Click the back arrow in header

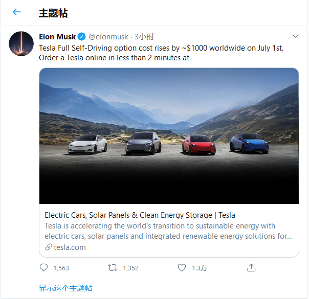[x=17, y=12]
